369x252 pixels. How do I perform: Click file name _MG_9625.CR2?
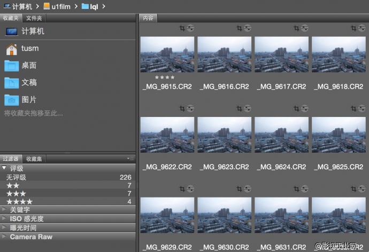(339, 167)
